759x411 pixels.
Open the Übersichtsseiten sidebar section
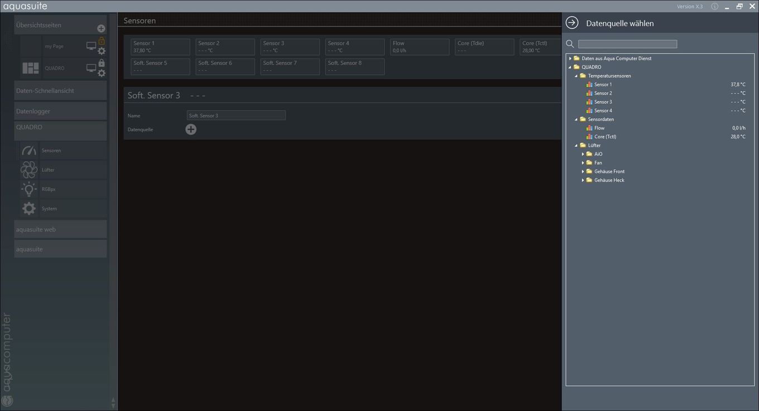pyautogui.click(x=60, y=25)
